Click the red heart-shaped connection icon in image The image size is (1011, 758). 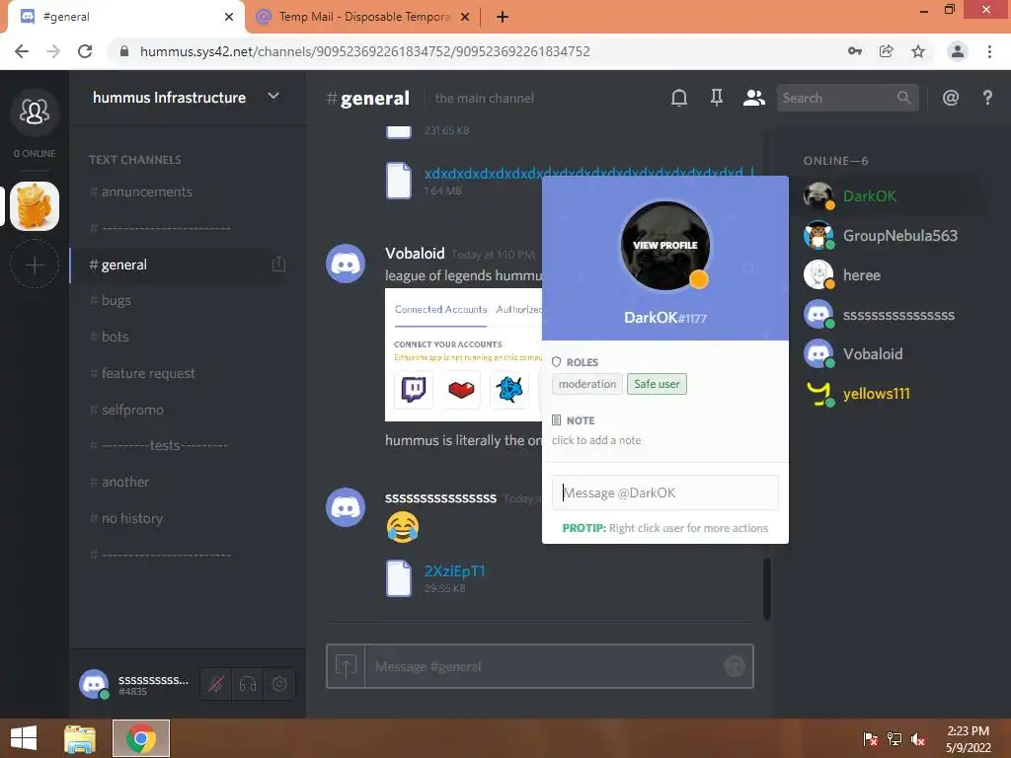tap(462, 389)
